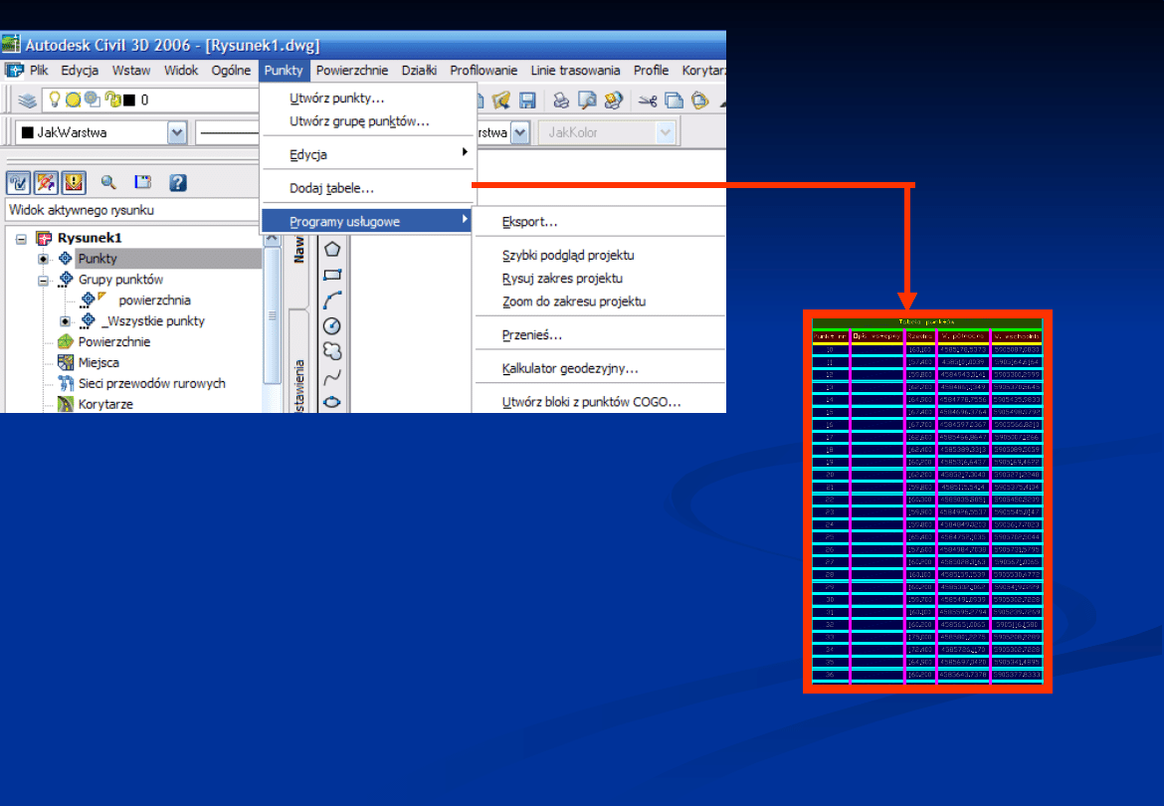Toggle the layer on/off light bulb

(54, 99)
